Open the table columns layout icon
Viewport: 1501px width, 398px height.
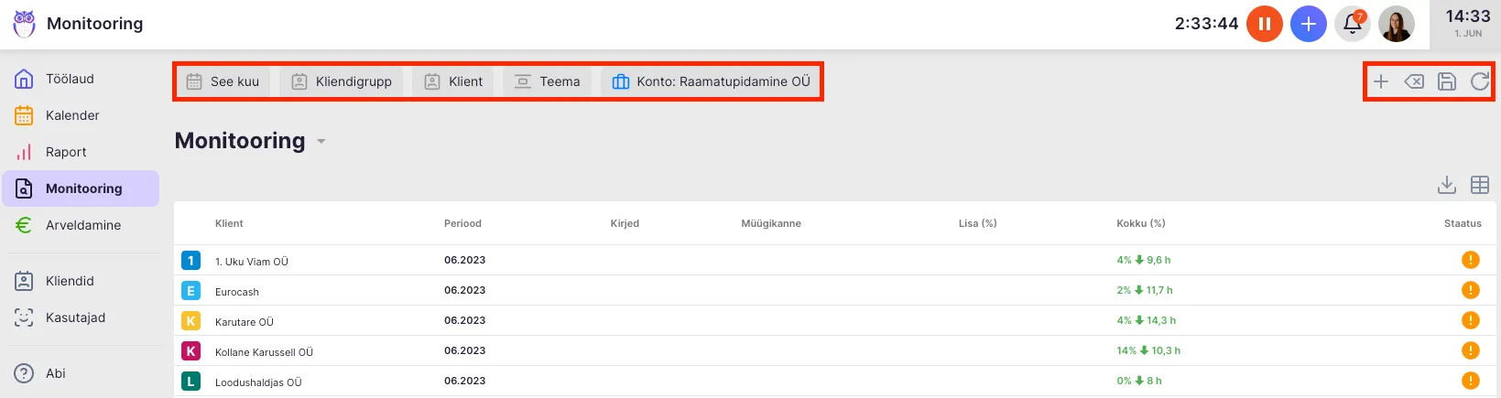1479,185
